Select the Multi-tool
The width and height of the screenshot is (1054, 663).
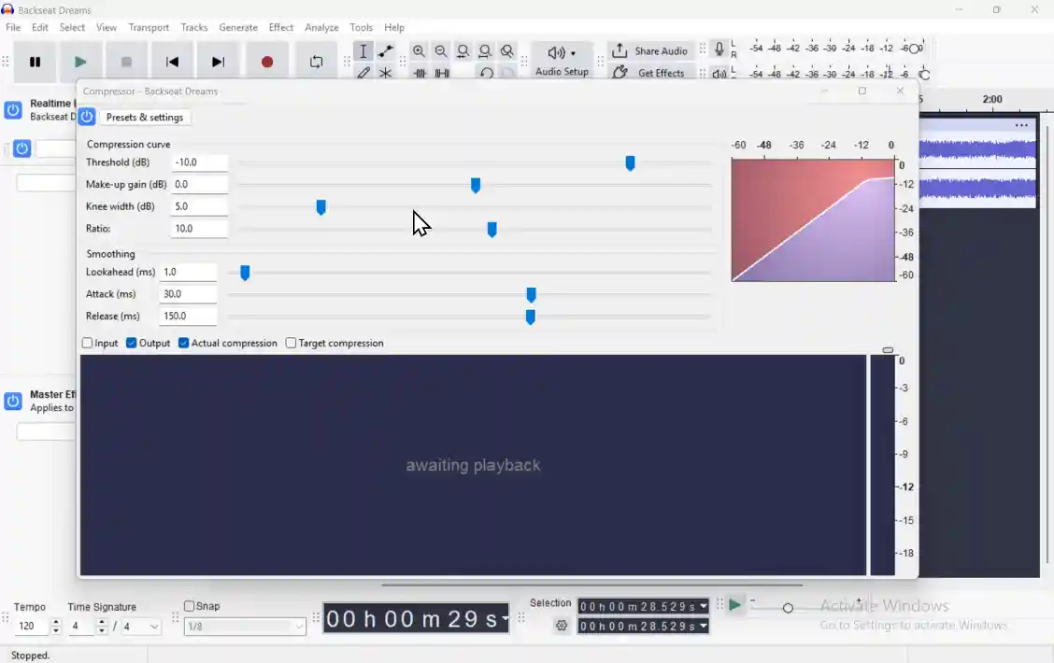click(386, 73)
